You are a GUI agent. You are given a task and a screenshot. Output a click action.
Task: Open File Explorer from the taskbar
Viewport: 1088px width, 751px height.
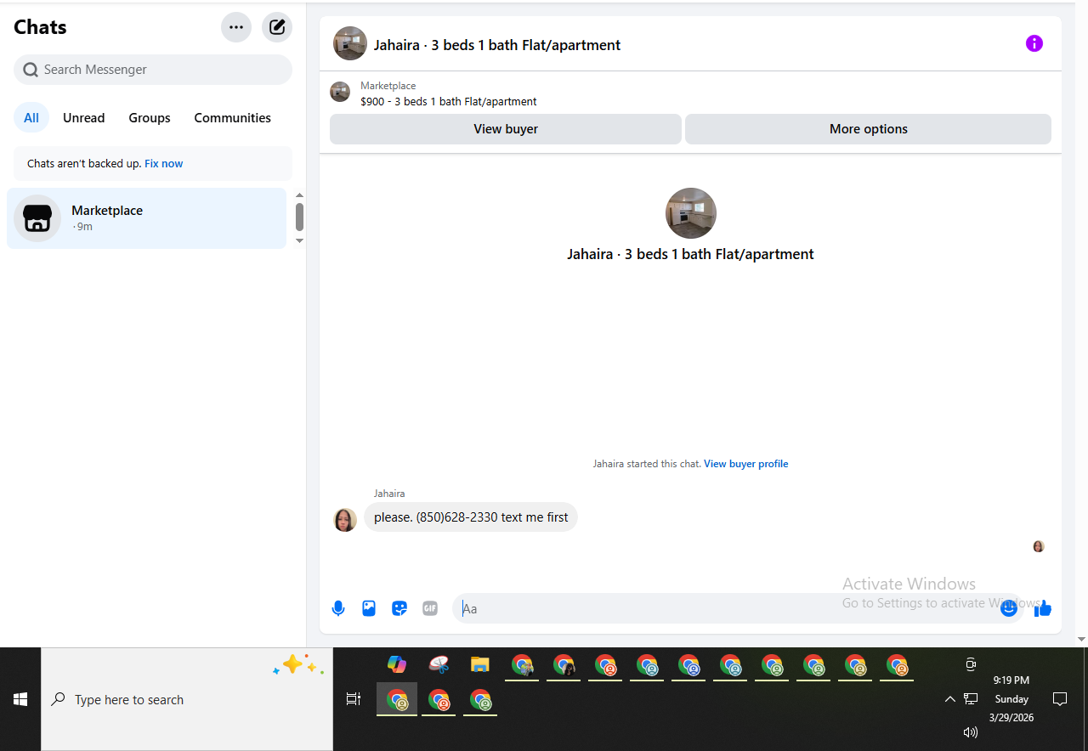coord(480,664)
